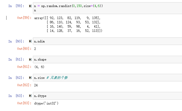Toggle output by clicking Out[59] prompt

24,18
